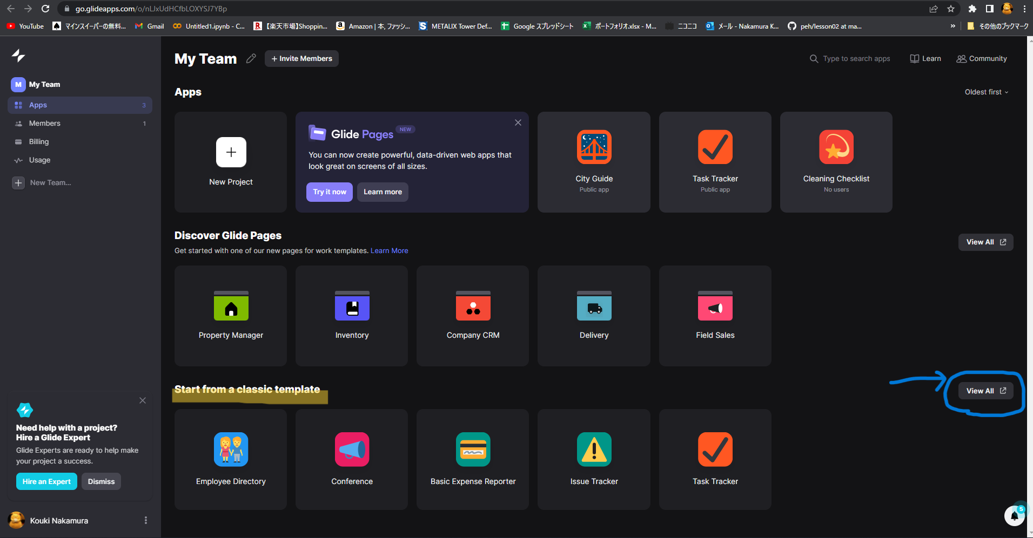Open the notifications bell icon
This screenshot has height=538, width=1033.
coord(1014,516)
